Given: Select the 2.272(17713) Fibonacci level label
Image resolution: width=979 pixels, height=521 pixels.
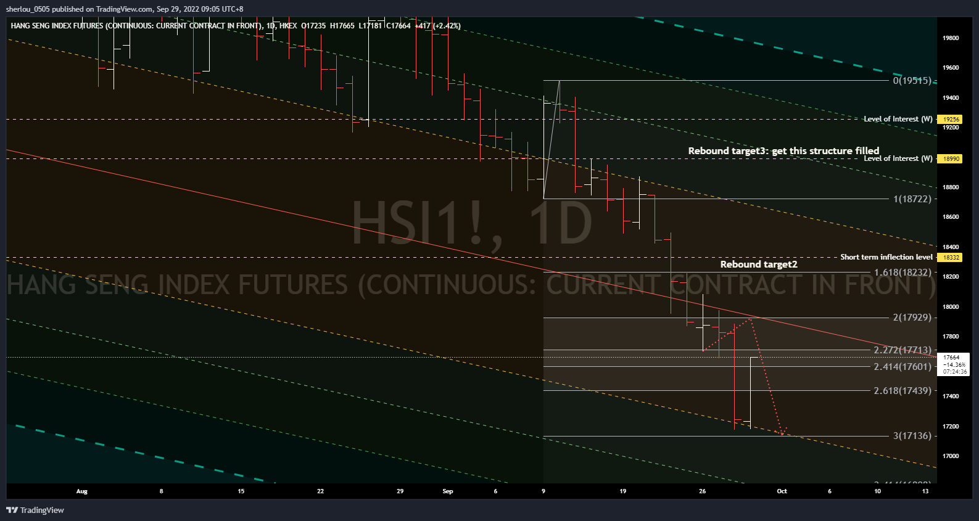Looking at the screenshot, I should tap(903, 350).
